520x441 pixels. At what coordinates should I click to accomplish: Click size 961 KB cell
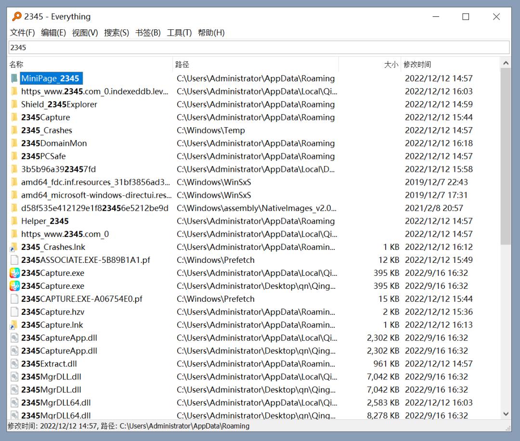coord(386,364)
